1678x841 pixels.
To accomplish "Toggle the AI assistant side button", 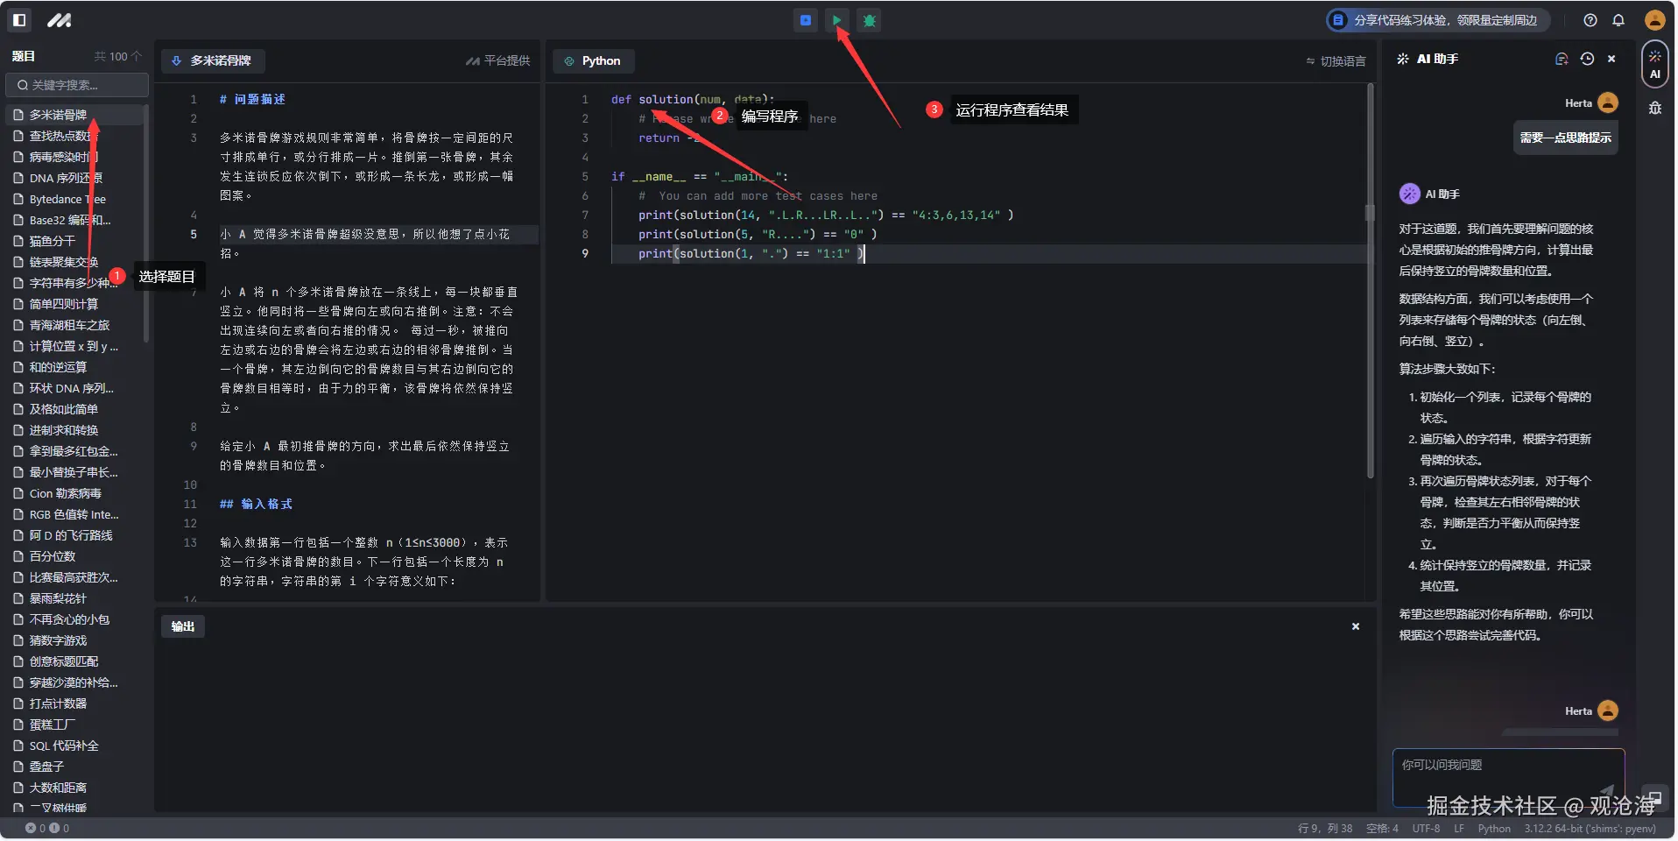I will (x=1654, y=65).
